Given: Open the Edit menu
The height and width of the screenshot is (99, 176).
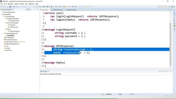Looking at the screenshot, I should [5, 4].
